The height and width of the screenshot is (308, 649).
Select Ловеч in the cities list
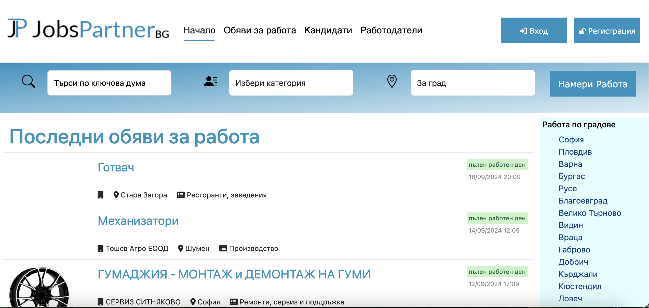pos(570,299)
